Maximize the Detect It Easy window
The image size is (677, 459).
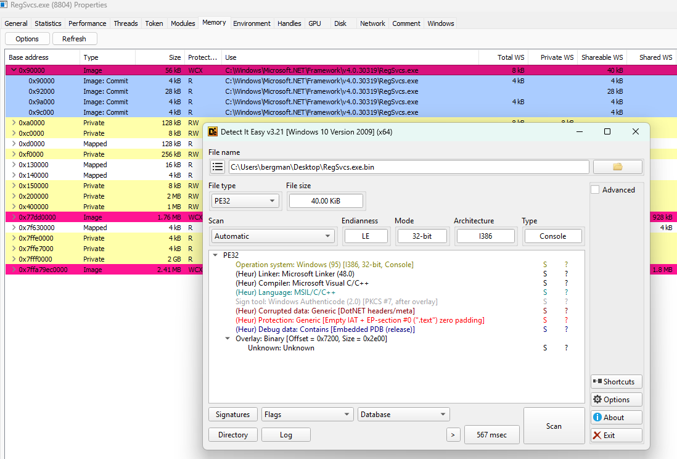[x=607, y=131]
